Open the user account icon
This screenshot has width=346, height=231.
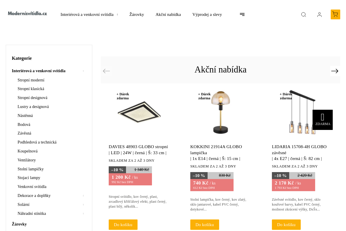point(319,14)
